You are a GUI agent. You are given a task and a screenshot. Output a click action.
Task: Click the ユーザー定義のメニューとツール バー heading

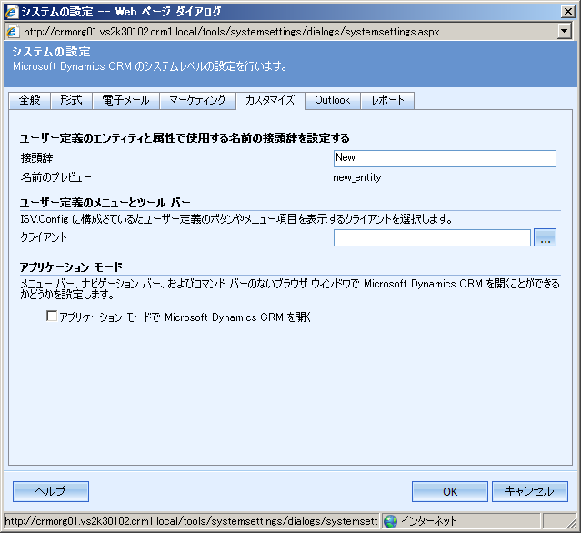coord(105,203)
